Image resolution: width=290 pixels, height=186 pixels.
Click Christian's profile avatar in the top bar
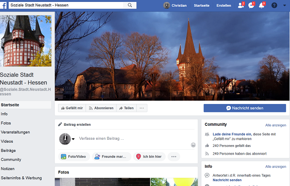[x=166, y=5]
